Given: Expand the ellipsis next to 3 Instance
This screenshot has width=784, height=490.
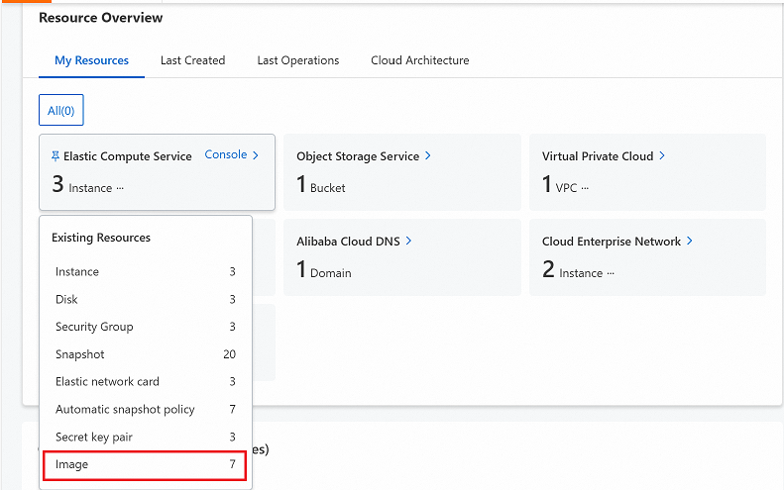Looking at the screenshot, I should [x=120, y=188].
